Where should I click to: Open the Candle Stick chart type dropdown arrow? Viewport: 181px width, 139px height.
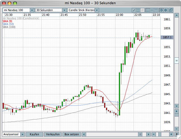[97, 10]
